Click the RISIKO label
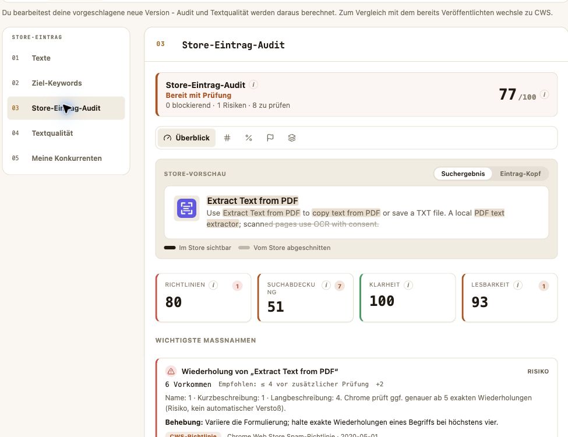The image size is (568, 437). [538, 371]
